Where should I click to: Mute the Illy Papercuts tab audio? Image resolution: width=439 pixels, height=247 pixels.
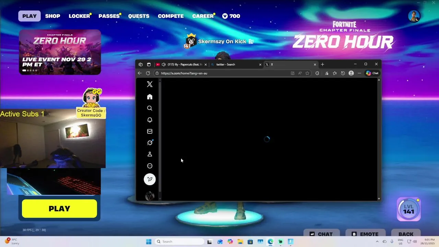pos(164,64)
